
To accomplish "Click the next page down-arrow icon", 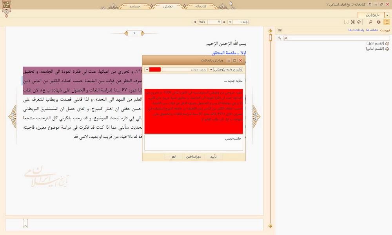I will click(x=224, y=22).
